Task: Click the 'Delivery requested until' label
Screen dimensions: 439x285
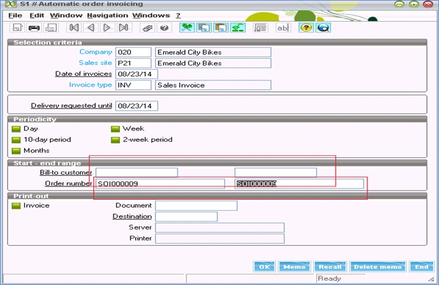Action: (x=72, y=106)
